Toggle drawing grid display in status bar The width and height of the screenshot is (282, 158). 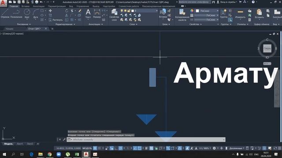(95, 148)
